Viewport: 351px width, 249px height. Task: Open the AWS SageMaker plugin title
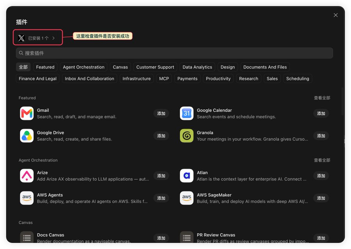coord(214,195)
